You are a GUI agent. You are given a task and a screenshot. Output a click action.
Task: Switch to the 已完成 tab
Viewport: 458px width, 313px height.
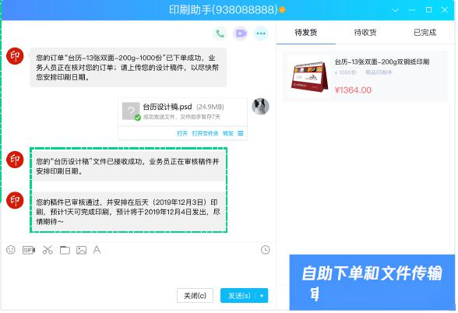pos(425,33)
